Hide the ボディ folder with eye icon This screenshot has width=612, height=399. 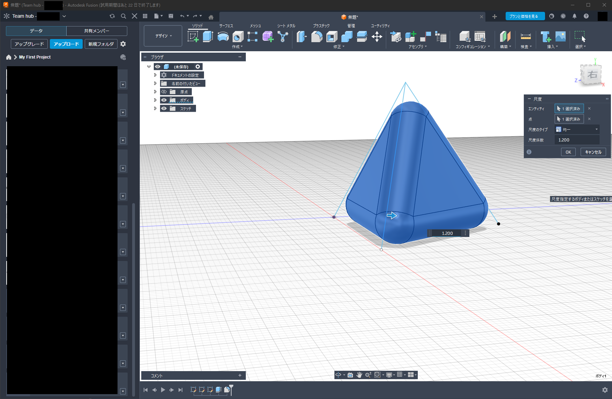point(164,100)
